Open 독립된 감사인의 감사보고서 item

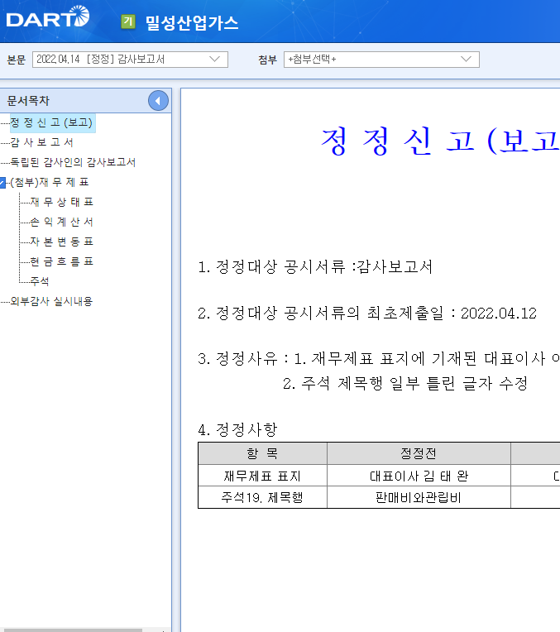pyautogui.click(x=73, y=162)
